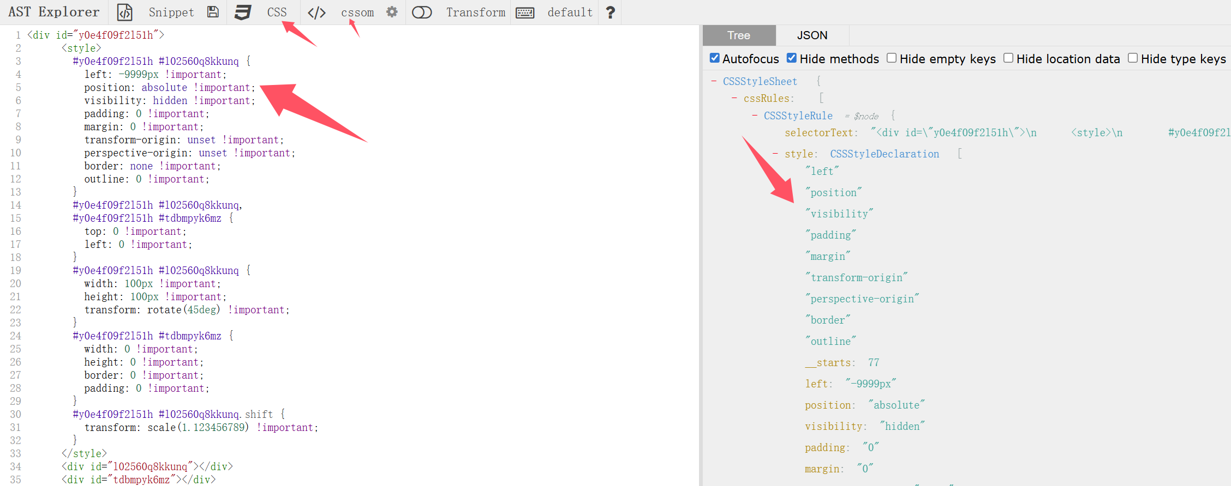Open the CSS language menu
The width and height of the screenshot is (1231, 486).
click(x=277, y=12)
